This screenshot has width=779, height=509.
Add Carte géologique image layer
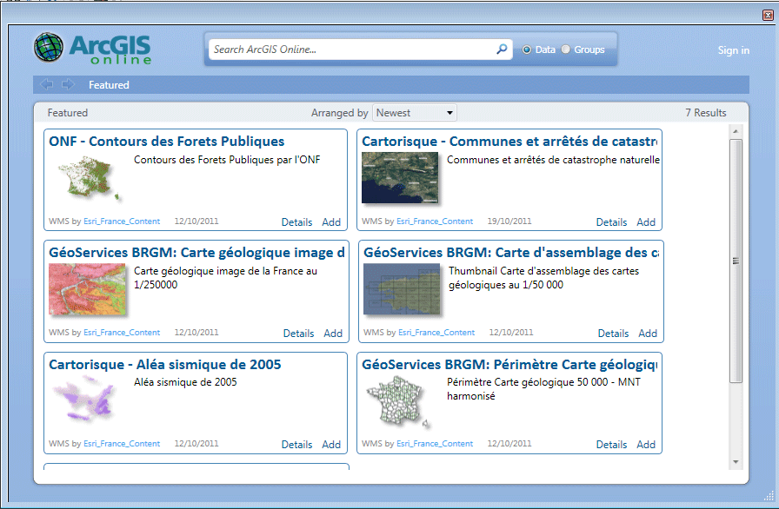click(333, 334)
